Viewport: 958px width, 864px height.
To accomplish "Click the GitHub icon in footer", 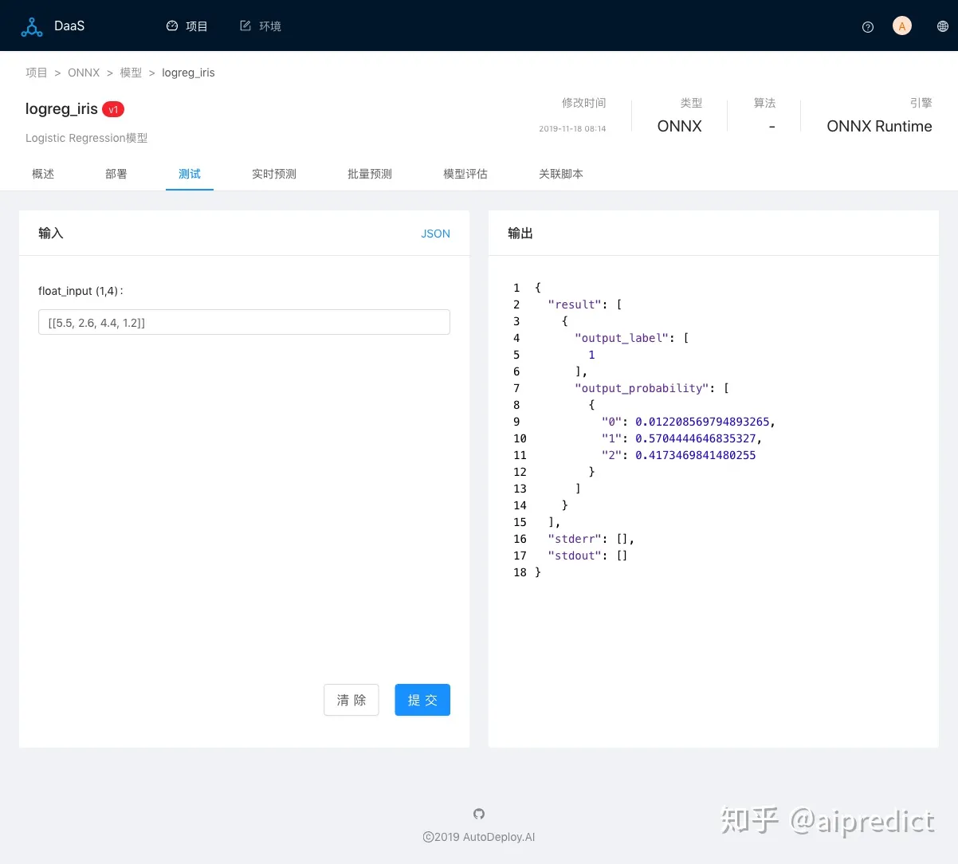I will [x=479, y=814].
